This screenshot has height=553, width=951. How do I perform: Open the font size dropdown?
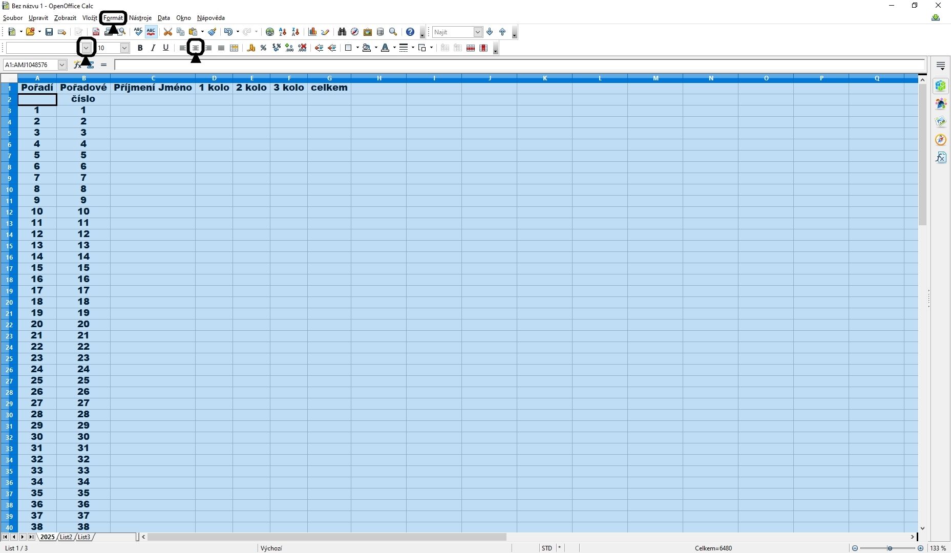coord(124,48)
